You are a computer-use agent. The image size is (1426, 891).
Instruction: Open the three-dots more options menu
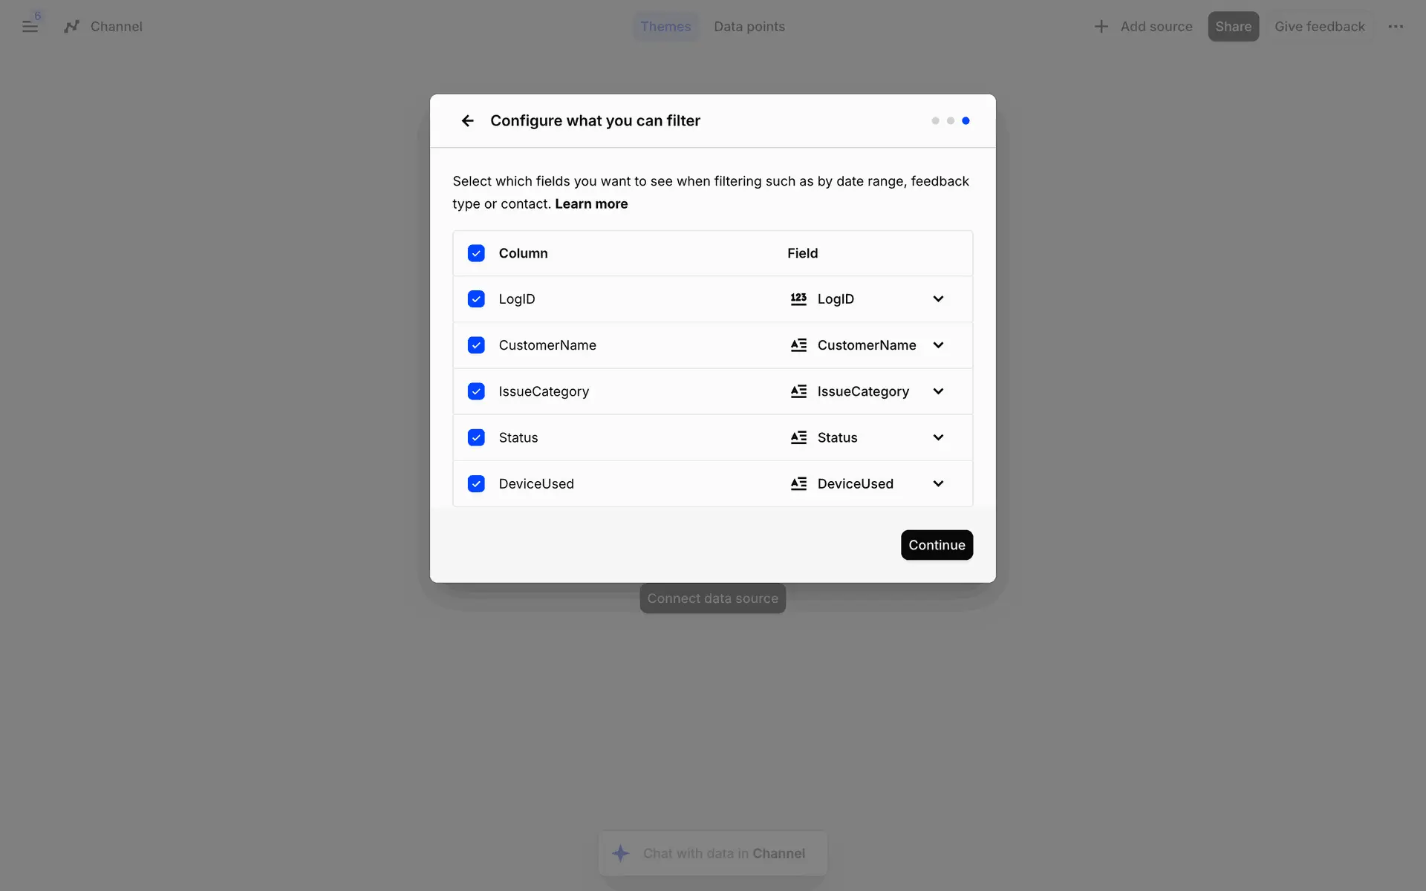[1396, 27]
